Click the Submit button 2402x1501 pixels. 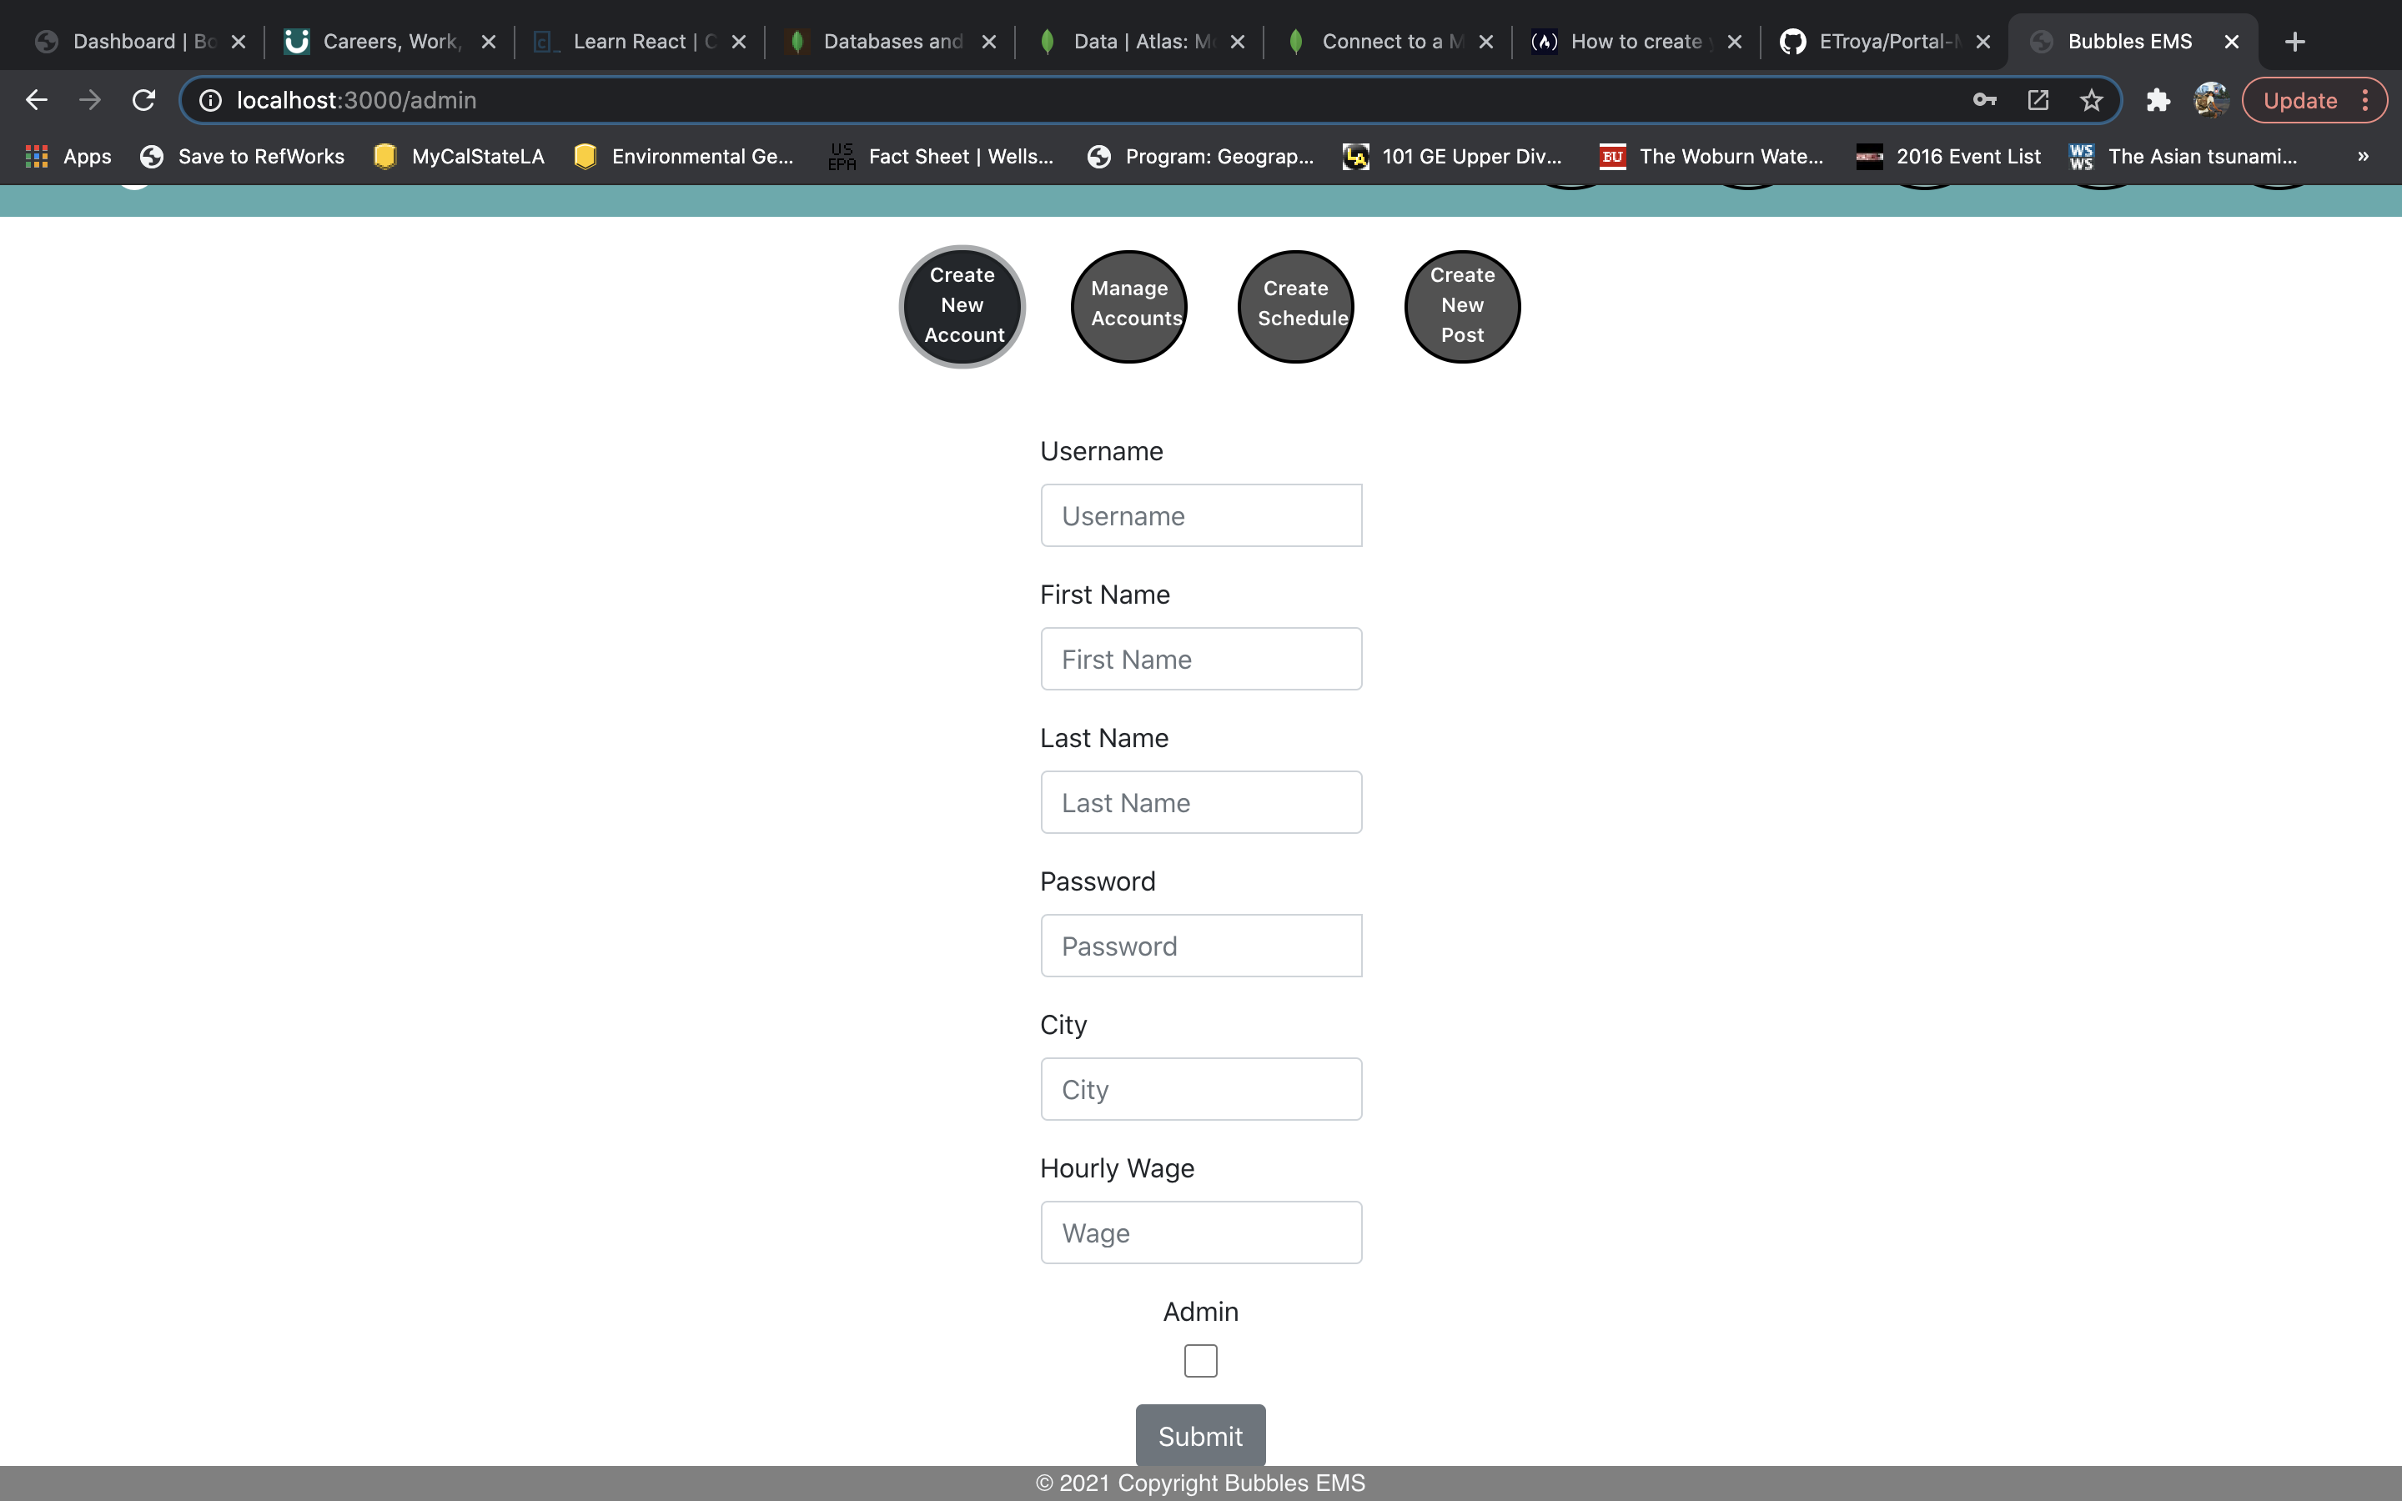click(x=1200, y=1435)
